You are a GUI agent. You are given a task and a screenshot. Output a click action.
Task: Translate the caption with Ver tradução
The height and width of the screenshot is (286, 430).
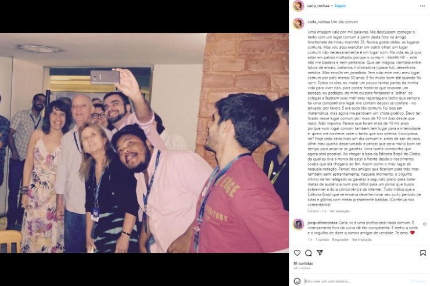point(339,211)
